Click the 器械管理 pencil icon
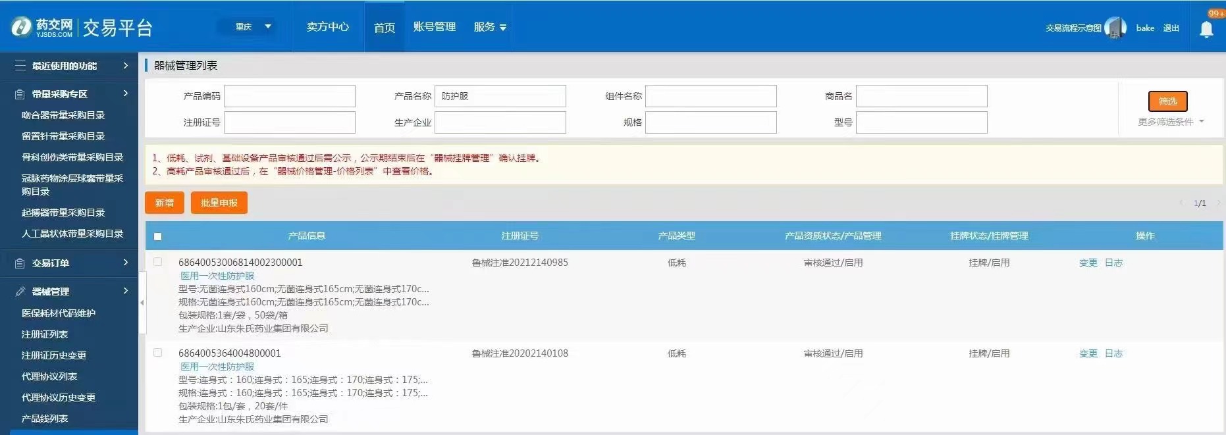Viewport: 1226px width, 435px height. point(20,292)
